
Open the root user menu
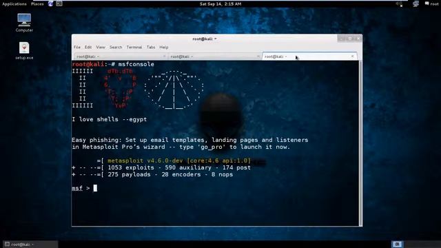432,4
